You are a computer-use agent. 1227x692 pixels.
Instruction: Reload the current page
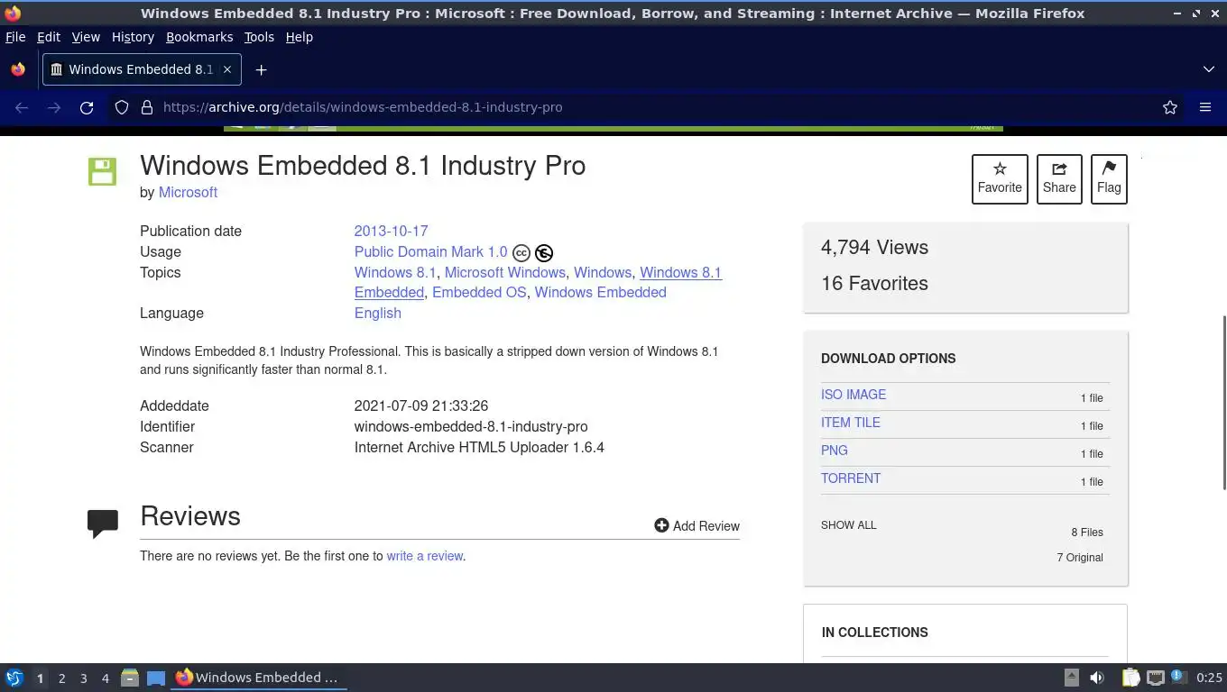tap(87, 107)
